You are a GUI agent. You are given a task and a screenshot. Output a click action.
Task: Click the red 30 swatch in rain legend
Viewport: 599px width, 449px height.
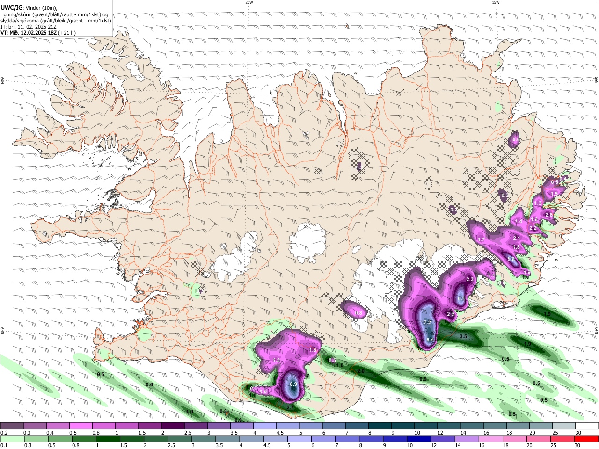coord(586,439)
